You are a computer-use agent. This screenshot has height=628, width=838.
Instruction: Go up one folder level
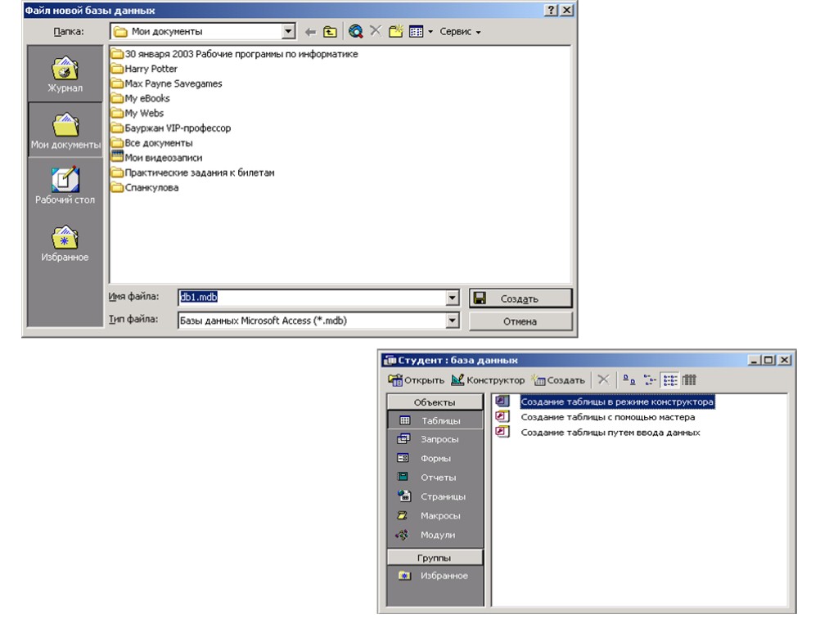pyautogui.click(x=330, y=32)
